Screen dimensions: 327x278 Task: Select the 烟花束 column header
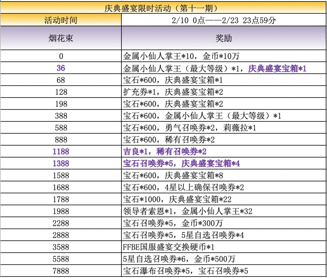pyautogui.click(x=61, y=38)
